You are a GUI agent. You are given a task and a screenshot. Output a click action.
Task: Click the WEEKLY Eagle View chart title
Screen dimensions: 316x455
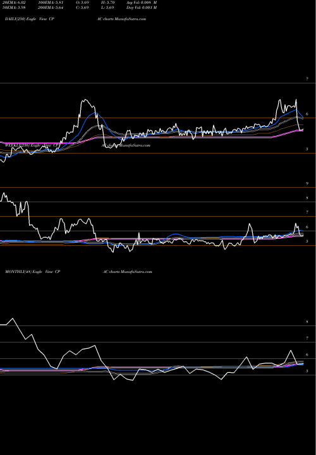[x=30, y=145]
